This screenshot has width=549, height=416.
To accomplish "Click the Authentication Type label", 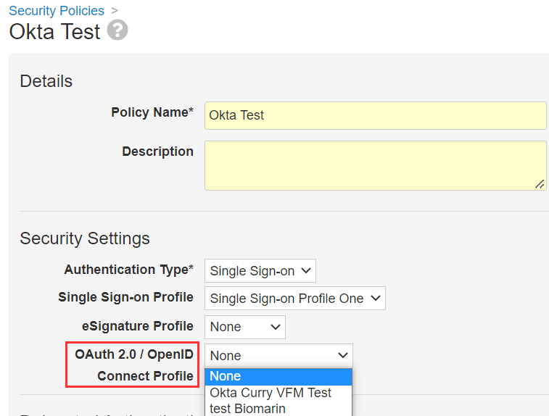I will pos(128,270).
